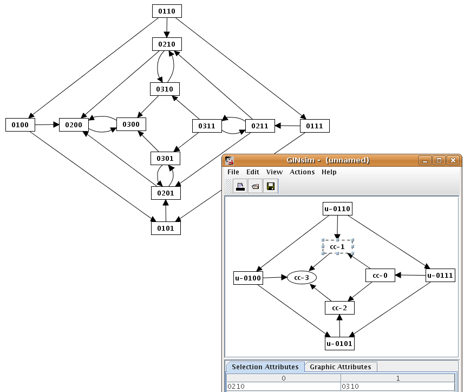Open the Help menu
Viewport: 464px width, 392px height.
[x=329, y=172]
